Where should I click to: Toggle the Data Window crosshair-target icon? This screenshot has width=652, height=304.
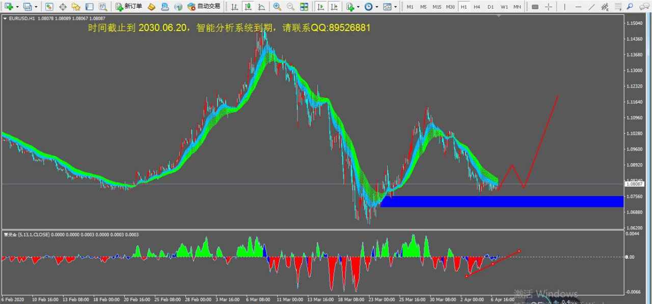pyautogui.click(x=63, y=7)
